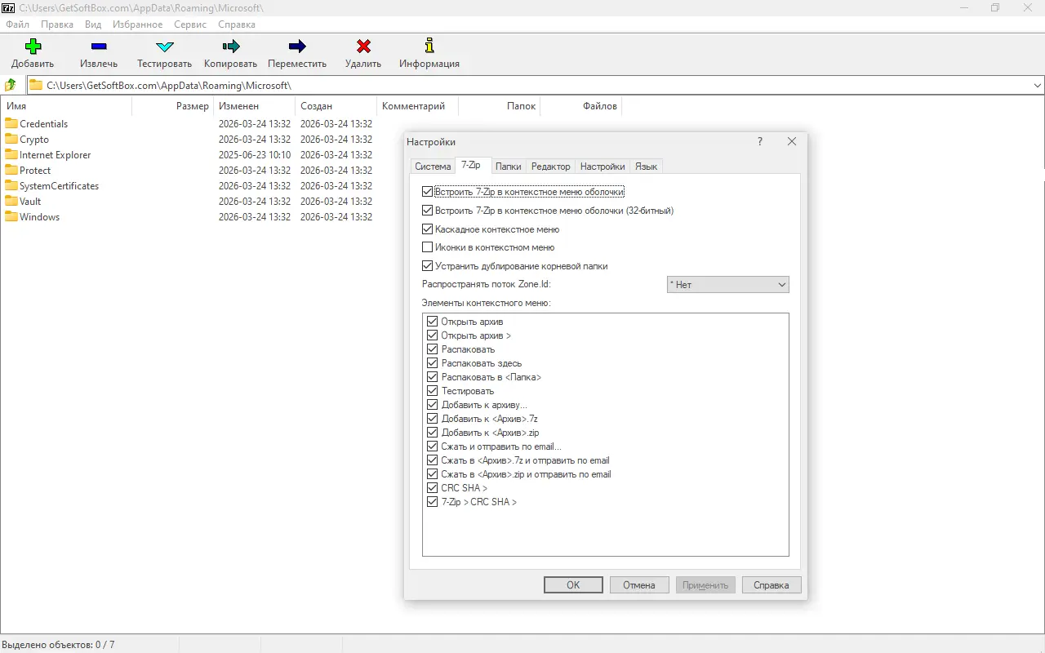Sort files by the Изменен column header

(238, 106)
